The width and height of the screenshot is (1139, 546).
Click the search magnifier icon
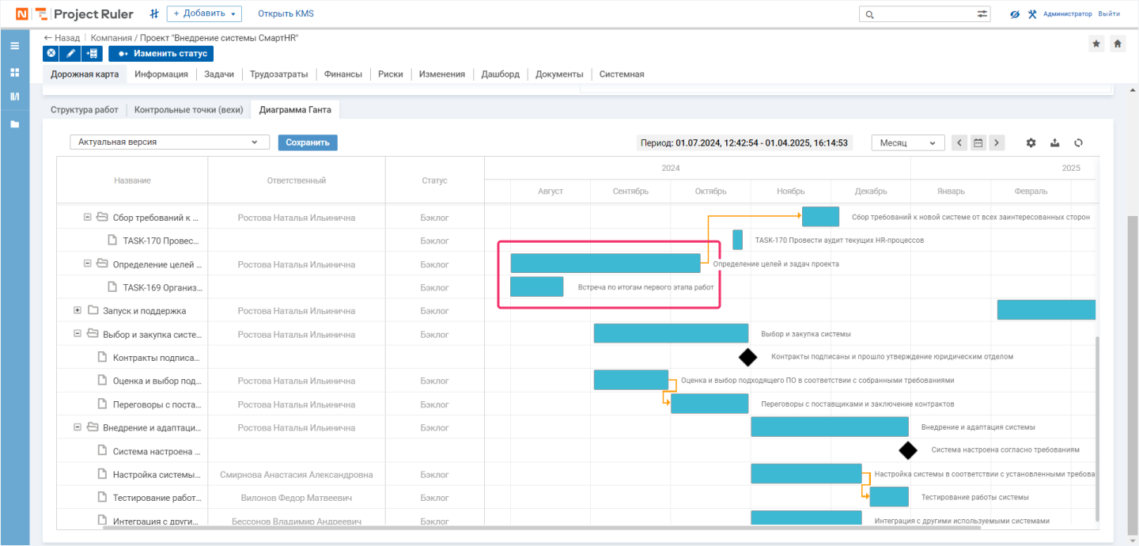point(869,14)
